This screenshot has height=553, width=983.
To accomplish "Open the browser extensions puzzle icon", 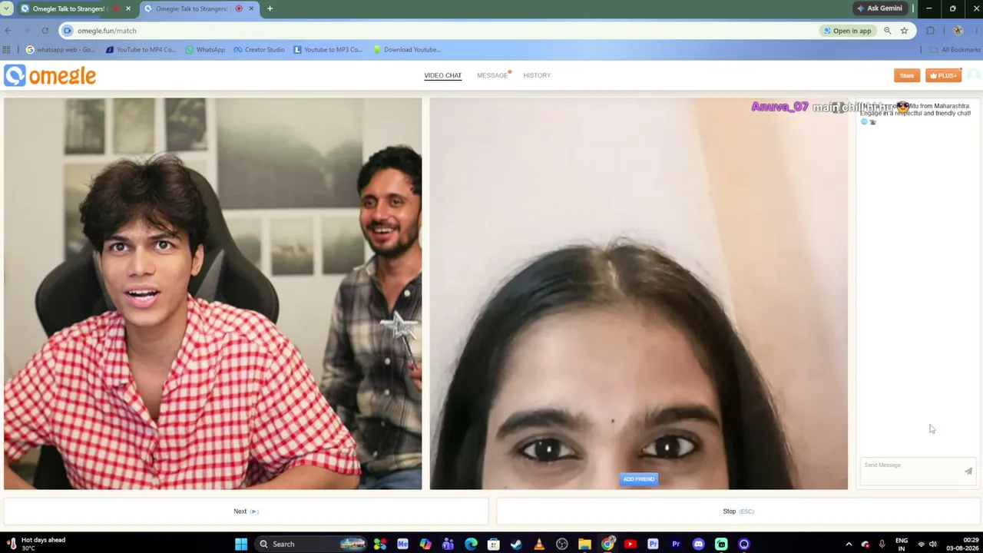I will [x=931, y=31].
